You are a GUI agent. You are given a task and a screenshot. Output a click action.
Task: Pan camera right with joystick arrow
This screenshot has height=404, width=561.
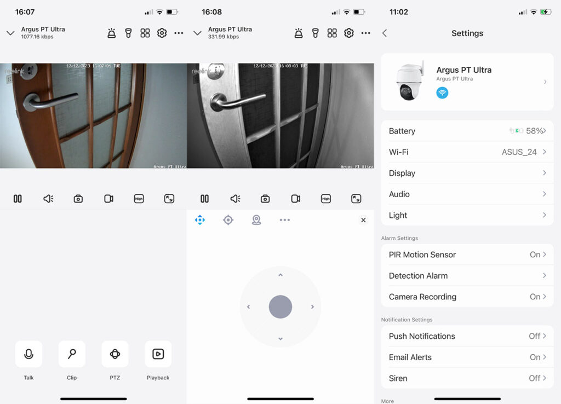312,307
